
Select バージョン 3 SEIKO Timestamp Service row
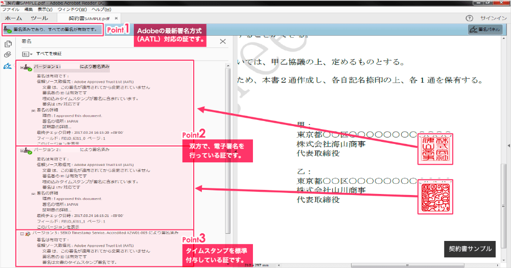pos(105,233)
